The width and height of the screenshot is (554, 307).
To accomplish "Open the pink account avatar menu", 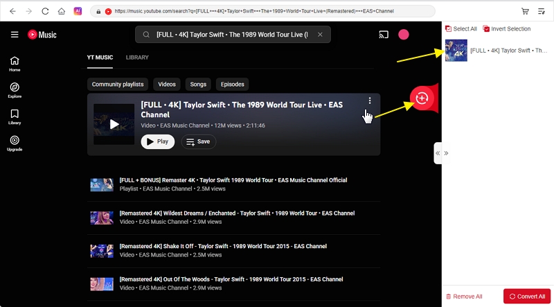I will (404, 35).
